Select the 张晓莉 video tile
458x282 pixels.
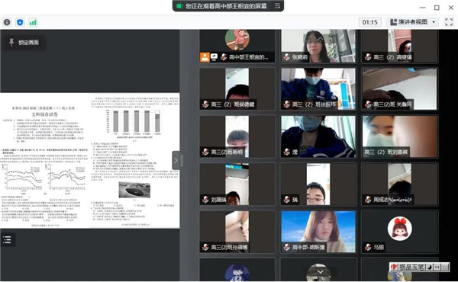(x=318, y=46)
